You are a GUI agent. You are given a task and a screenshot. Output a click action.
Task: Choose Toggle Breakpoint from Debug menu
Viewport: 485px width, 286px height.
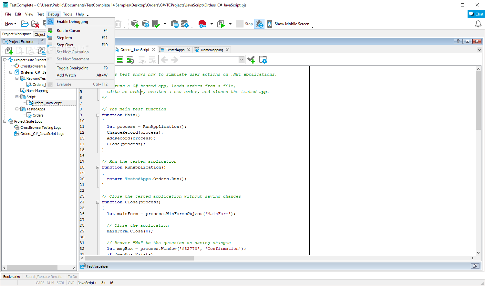point(80,68)
